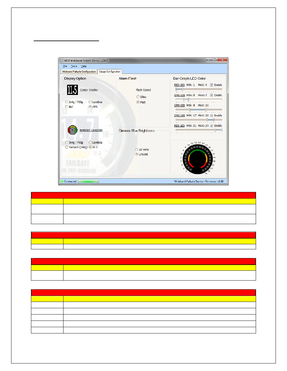Click the Flash Speed label
This screenshot has width=287, height=371.
[143, 90]
